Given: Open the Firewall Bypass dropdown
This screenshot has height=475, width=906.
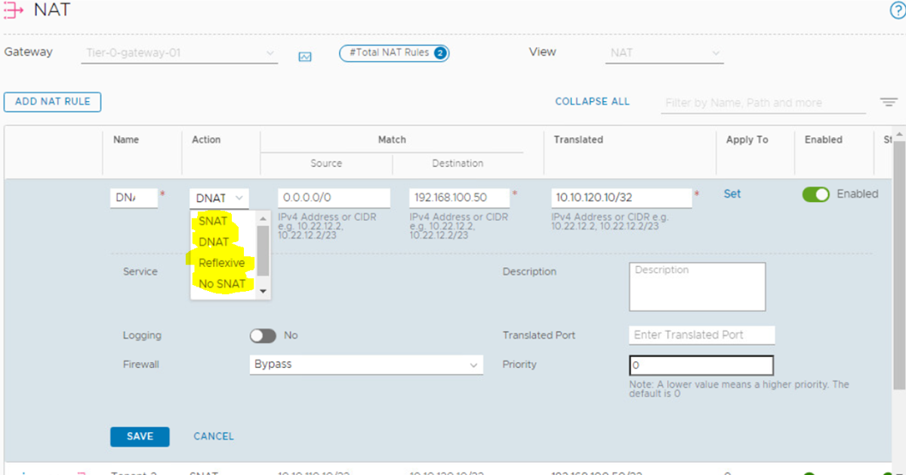Looking at the screenshot, I should coord(366,365).
